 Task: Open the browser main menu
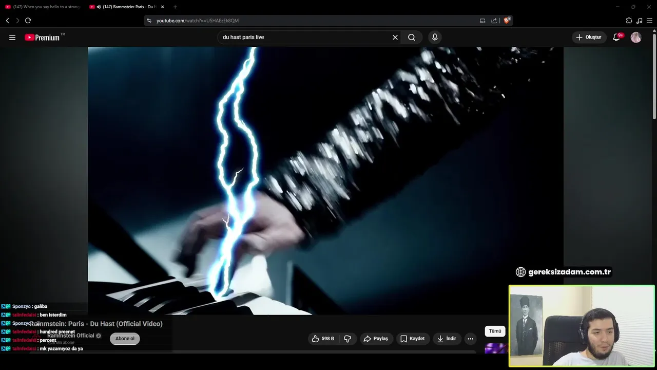649,21
